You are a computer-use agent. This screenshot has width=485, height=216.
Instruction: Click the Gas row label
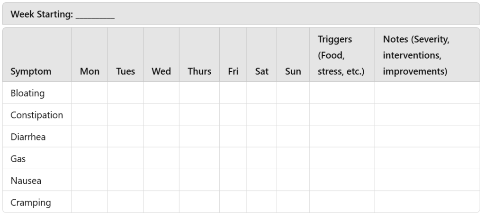(18, 158)
